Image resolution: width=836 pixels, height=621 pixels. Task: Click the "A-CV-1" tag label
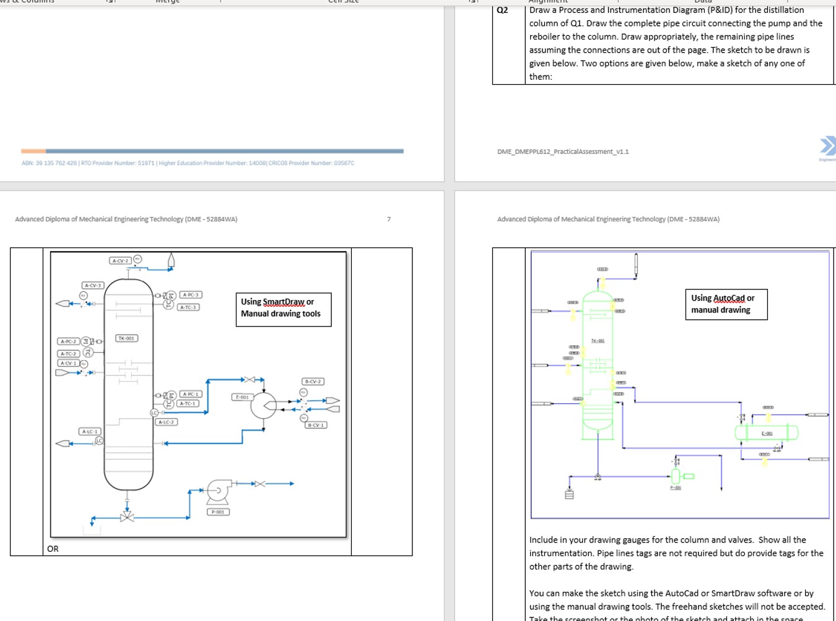click(x=68, y=363)
